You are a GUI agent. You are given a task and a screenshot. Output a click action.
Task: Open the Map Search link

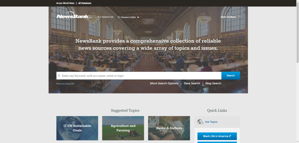(x=213, y=83)
